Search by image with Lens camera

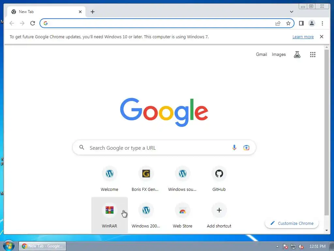point(247,147)
